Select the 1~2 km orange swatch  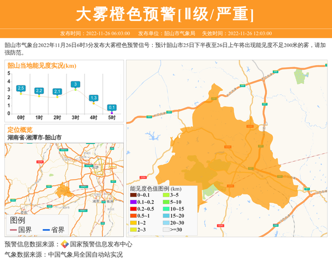pos(133,222)
